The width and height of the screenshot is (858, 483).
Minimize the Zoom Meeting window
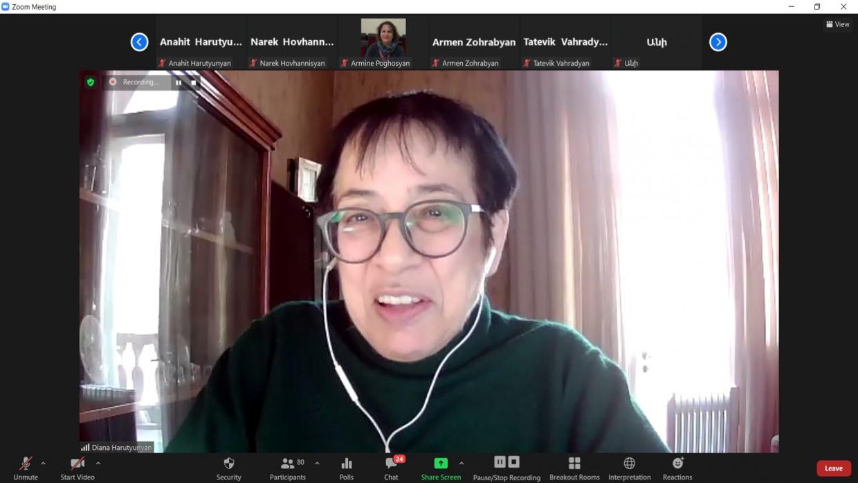(792, 7)
